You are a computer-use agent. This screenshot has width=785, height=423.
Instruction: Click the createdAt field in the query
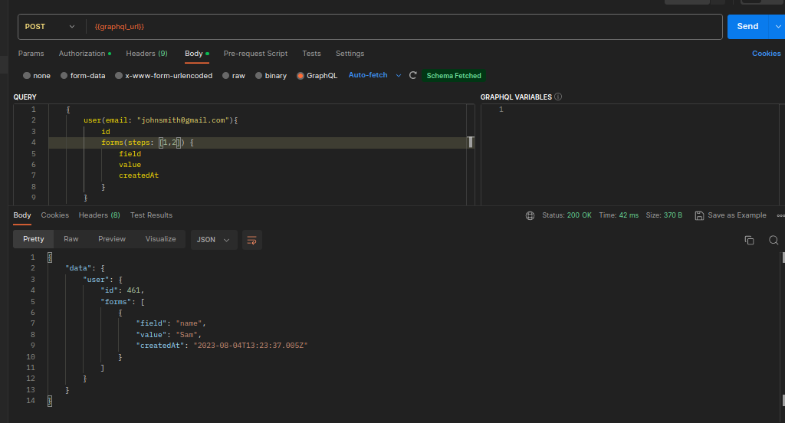tap(139, 175)
